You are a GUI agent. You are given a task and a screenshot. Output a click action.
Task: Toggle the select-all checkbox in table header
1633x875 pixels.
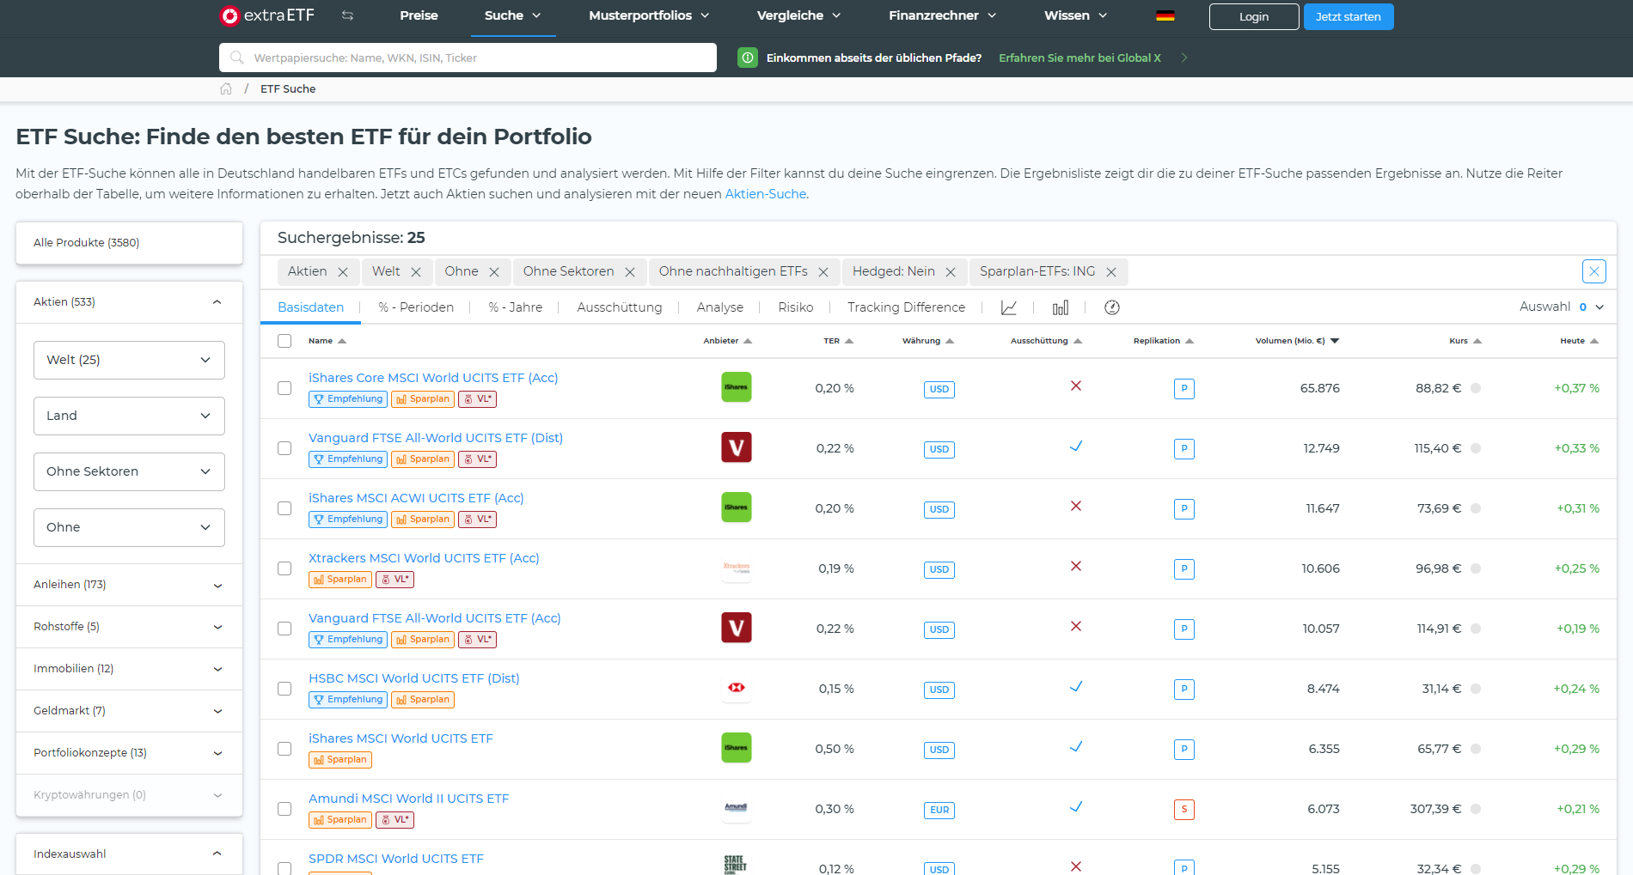[284, 341]
